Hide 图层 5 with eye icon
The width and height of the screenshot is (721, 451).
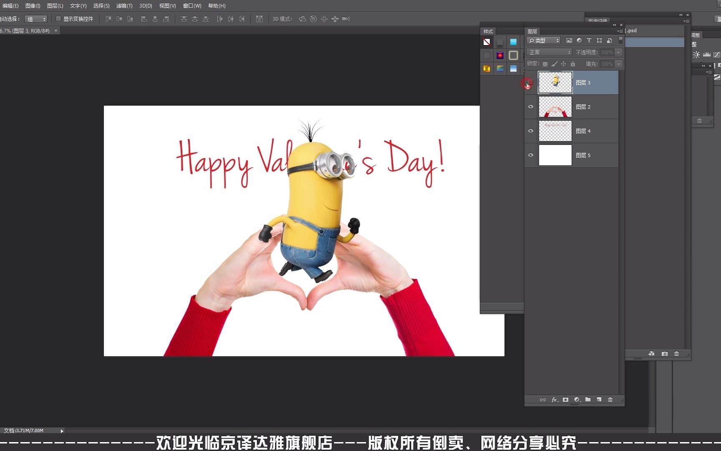click(x=531, y=155)
